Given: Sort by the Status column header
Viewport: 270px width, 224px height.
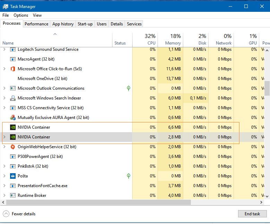Looking at the screenshot, I should tap(122, 40).
